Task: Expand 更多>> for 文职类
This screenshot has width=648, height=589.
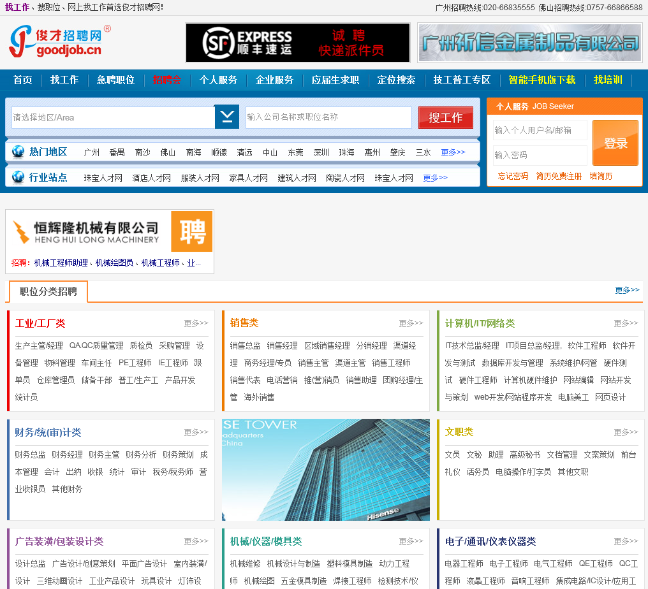Action: (x=626, y=432)
